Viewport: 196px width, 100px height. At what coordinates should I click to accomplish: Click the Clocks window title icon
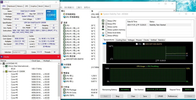coord(2,57)
